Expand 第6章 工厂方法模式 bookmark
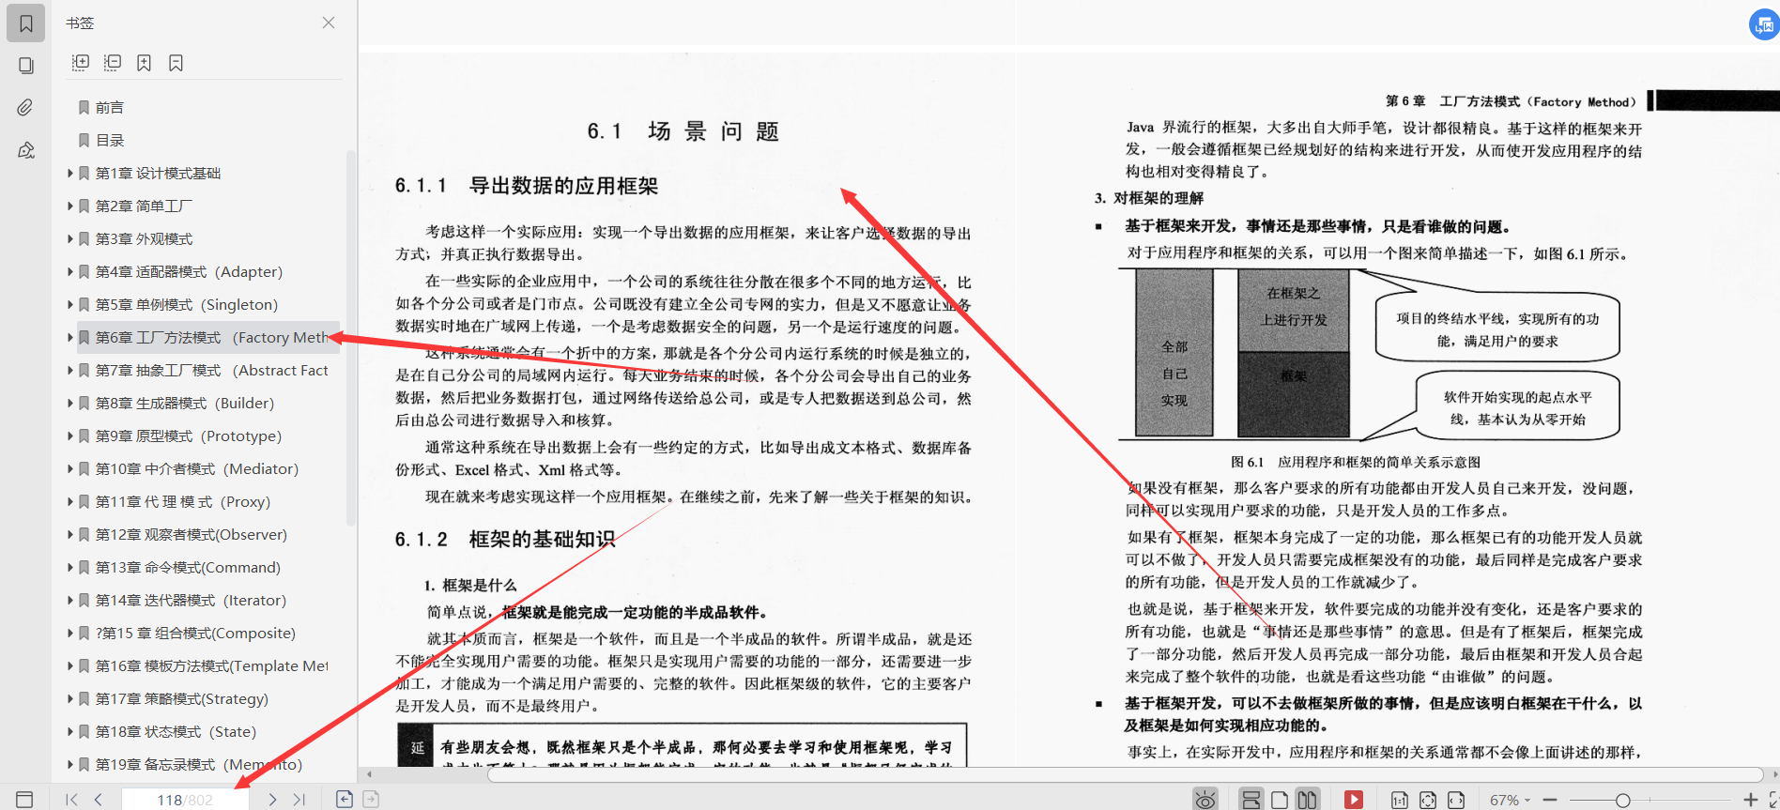 point(70,337)
